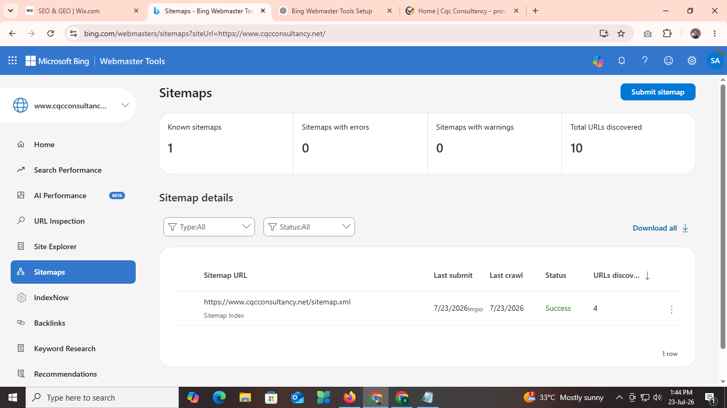Open the weather widget showing 33°C
This screenshot has height=408, width=727.
point(564,397)
